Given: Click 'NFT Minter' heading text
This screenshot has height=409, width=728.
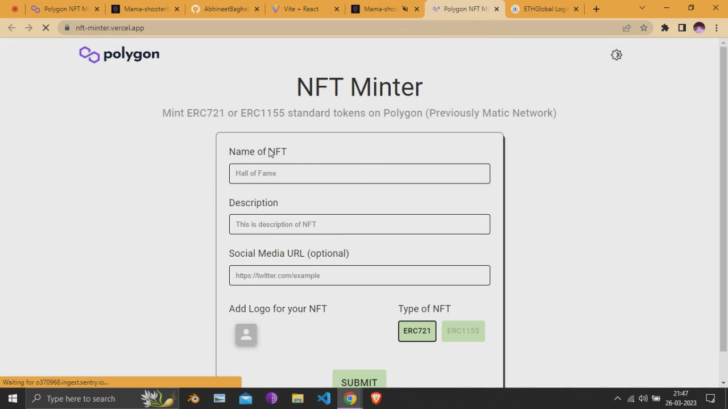Looking at the screenshot, I should [359, 87].
